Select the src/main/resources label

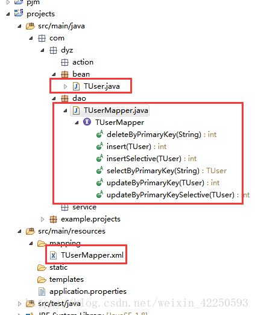click(x=72, y=231)
